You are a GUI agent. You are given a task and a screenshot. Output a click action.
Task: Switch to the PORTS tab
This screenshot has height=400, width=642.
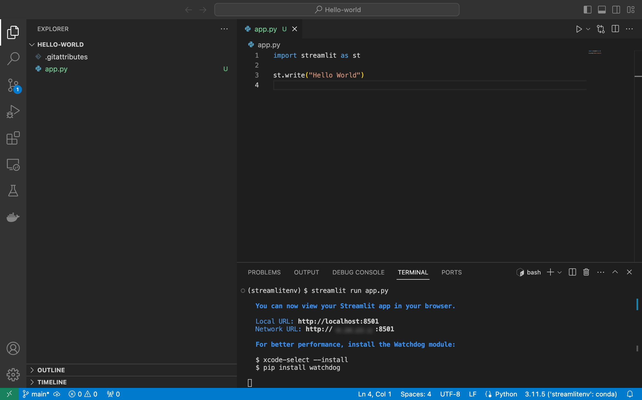click(x=452, y=272)
